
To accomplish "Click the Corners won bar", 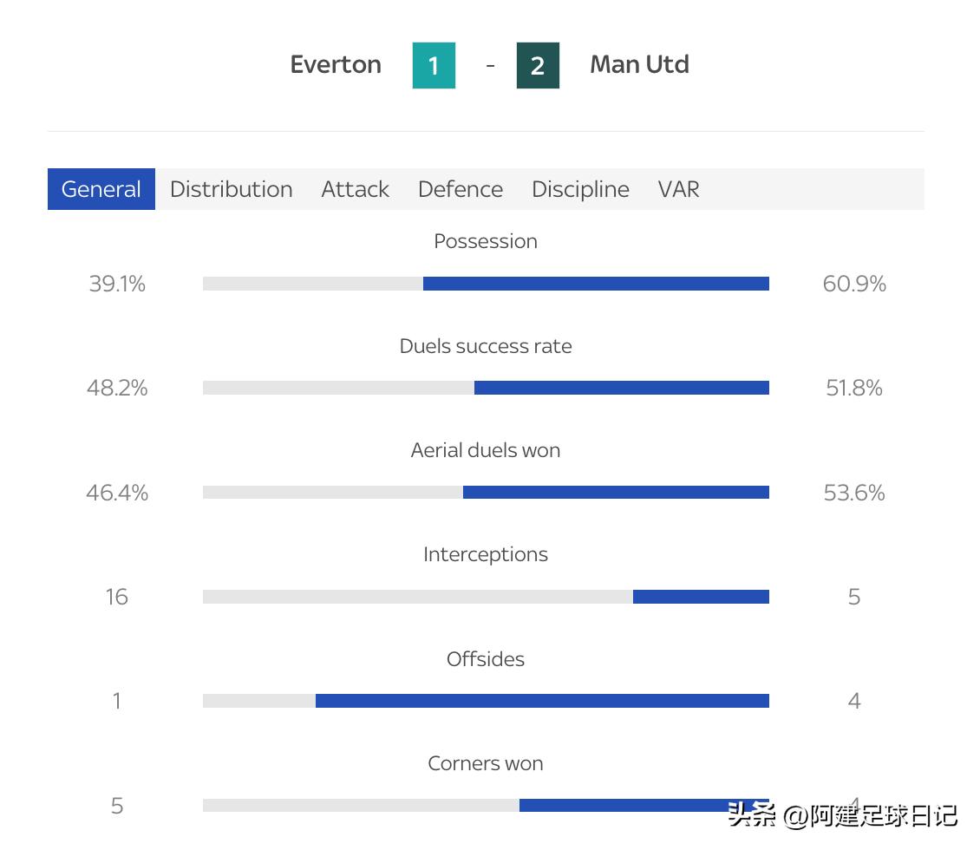I will (x=486, y=805).
